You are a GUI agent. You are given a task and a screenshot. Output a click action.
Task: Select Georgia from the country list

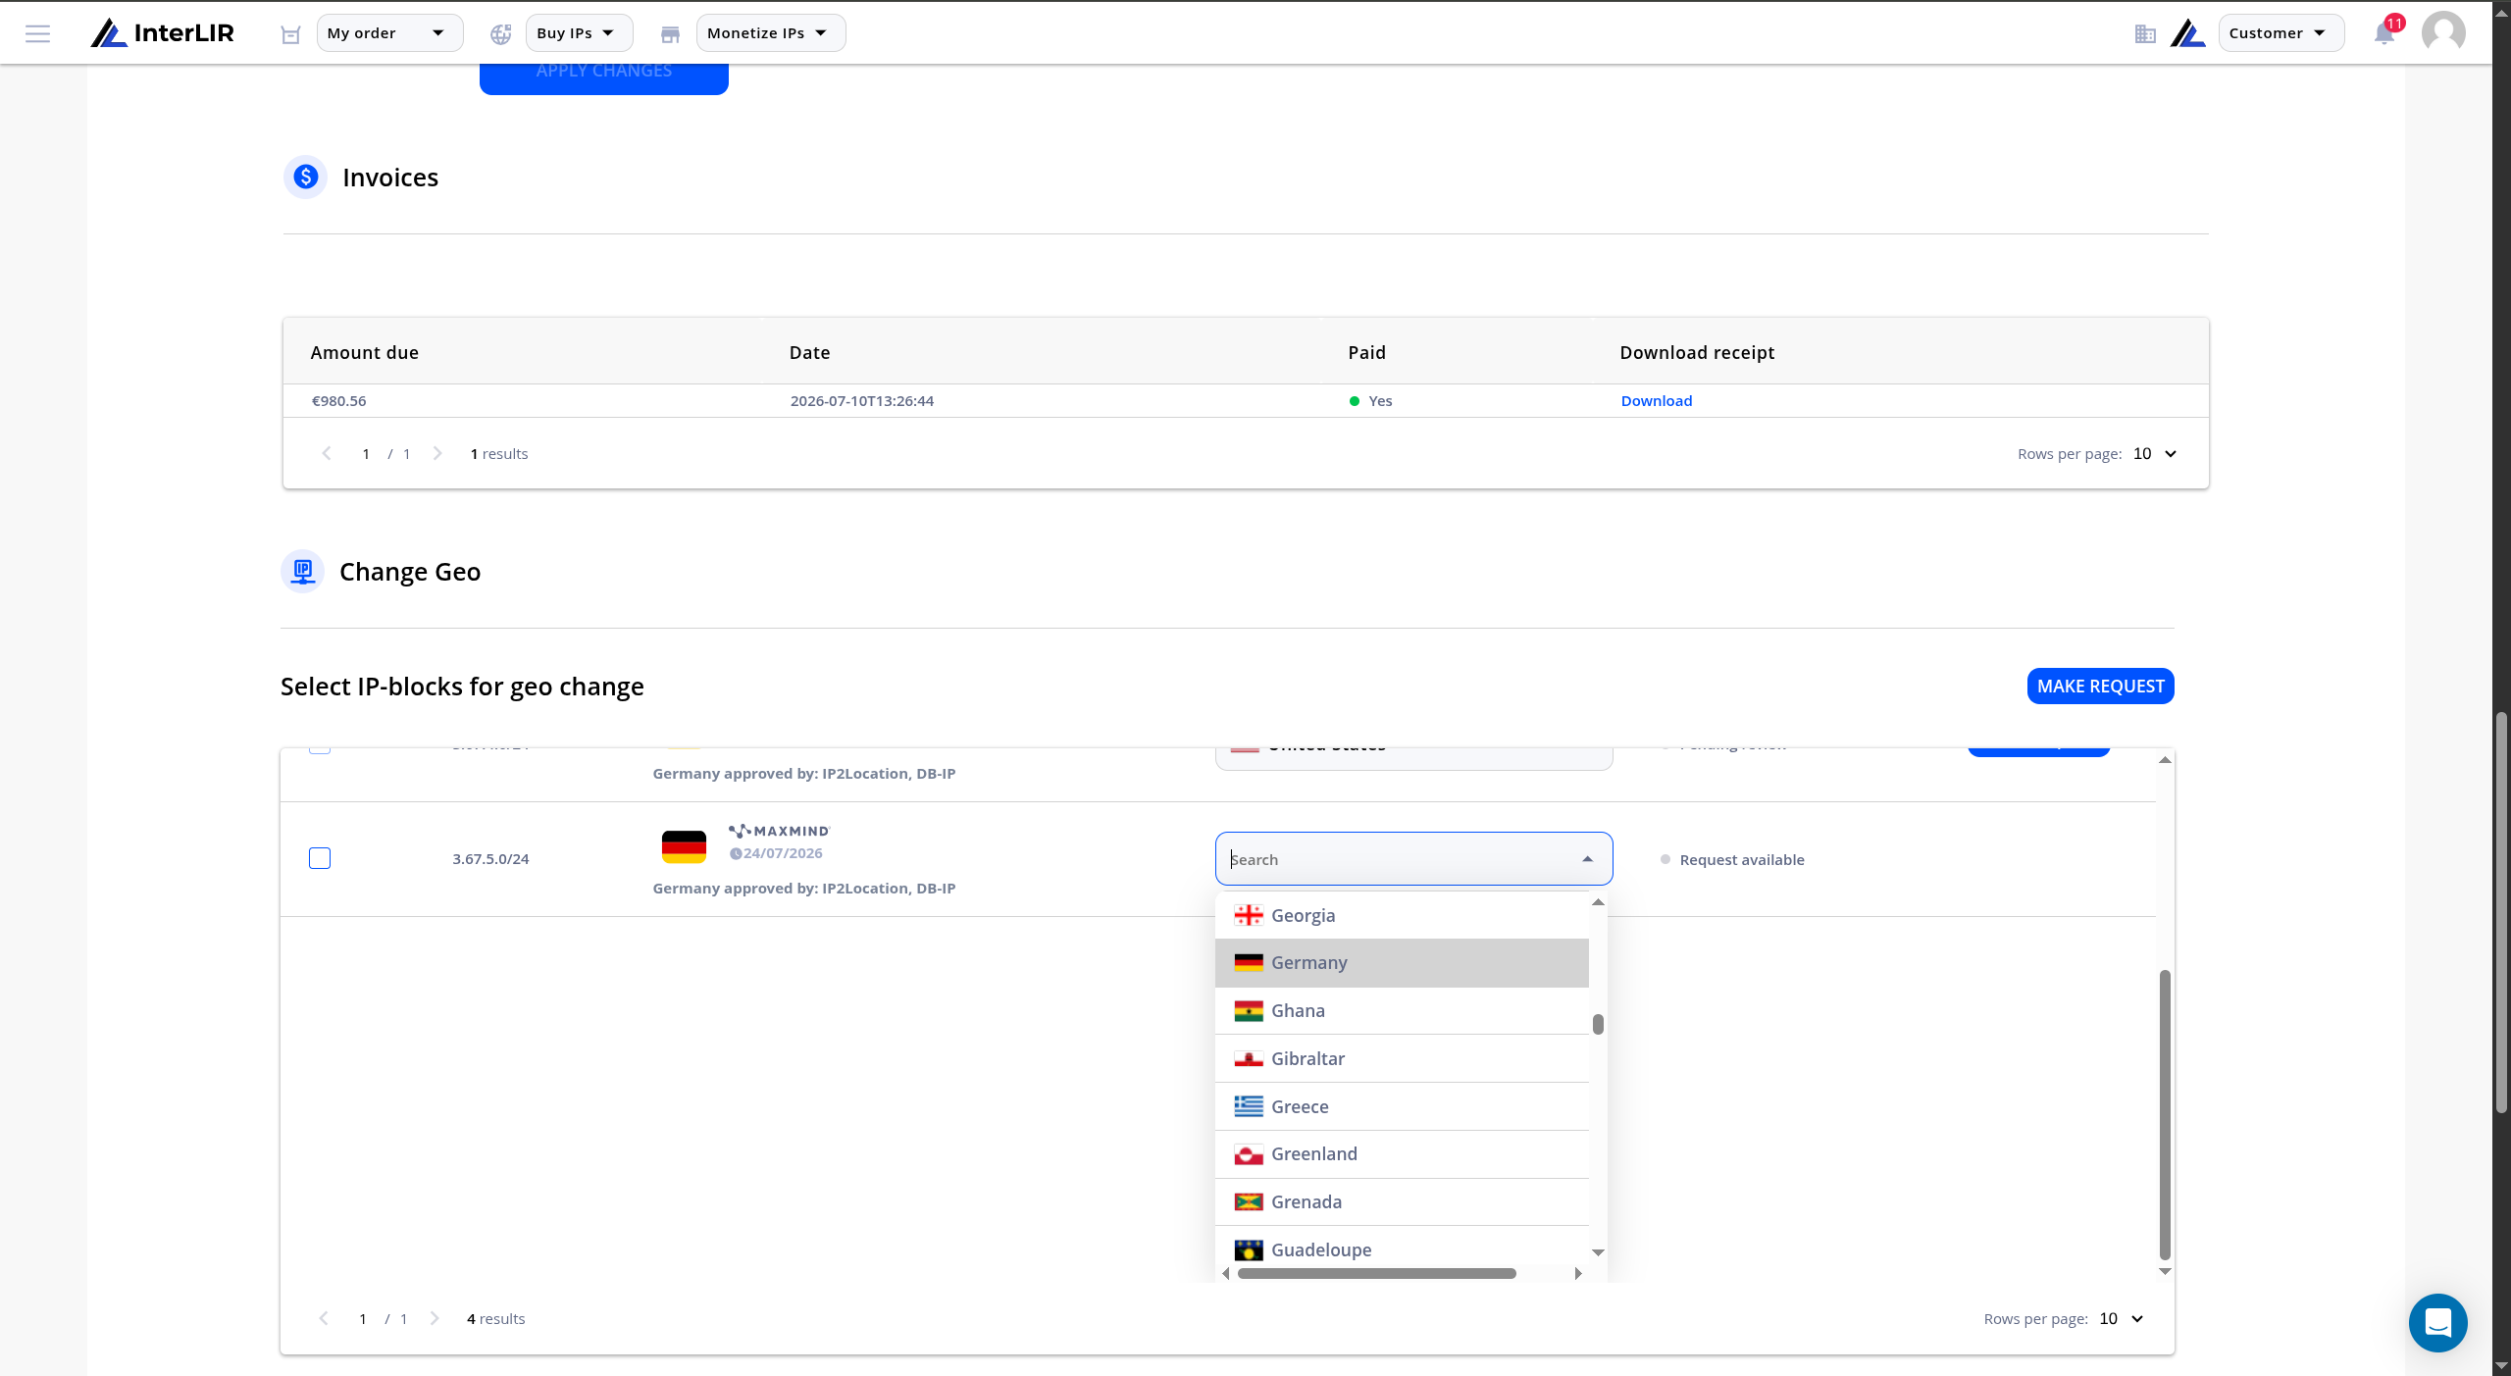pyautogui.click(x=1402, y=915)
